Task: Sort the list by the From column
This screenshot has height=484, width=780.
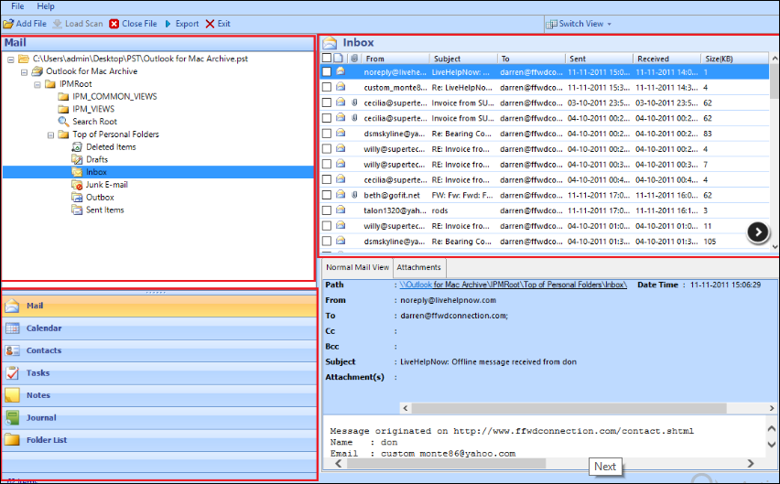Action: point(395,59)
